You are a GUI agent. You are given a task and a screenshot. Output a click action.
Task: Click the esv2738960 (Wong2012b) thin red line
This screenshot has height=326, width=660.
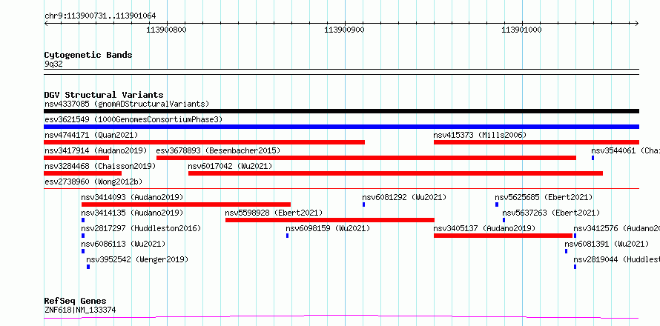pyautogui.click(x=341, y=189)
